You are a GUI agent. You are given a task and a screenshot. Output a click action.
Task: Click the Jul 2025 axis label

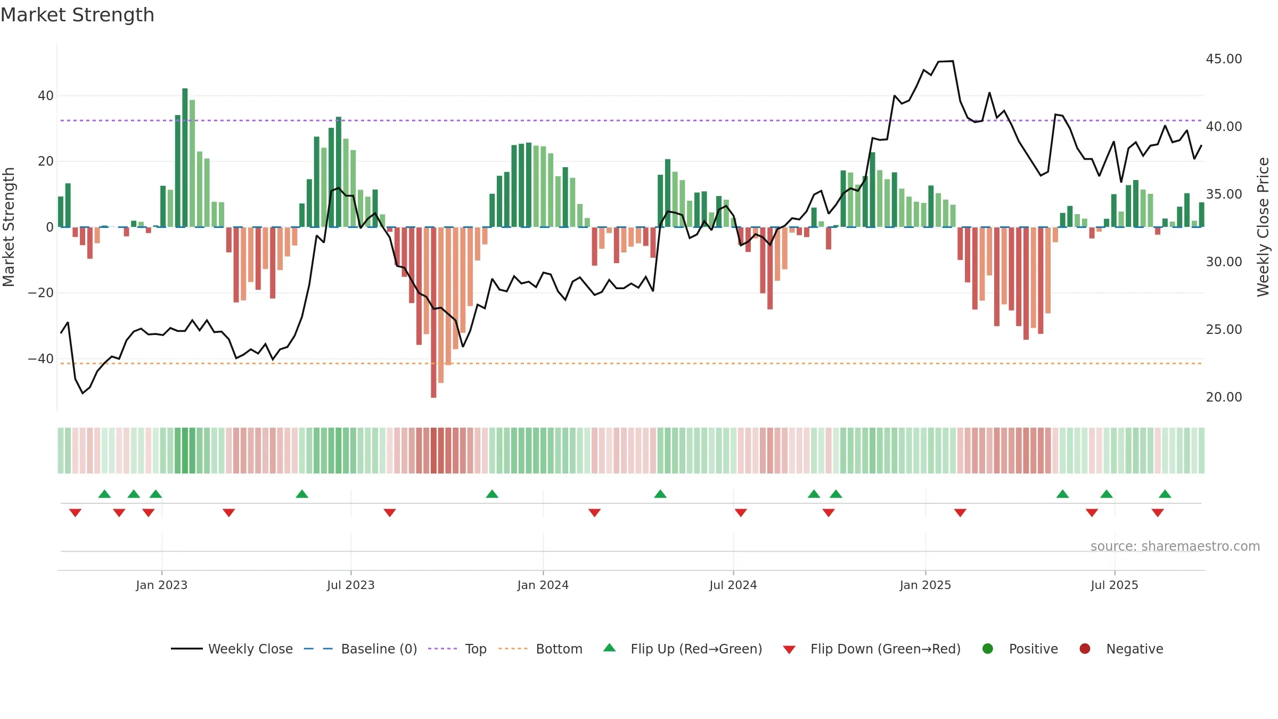pos(1115,585)
